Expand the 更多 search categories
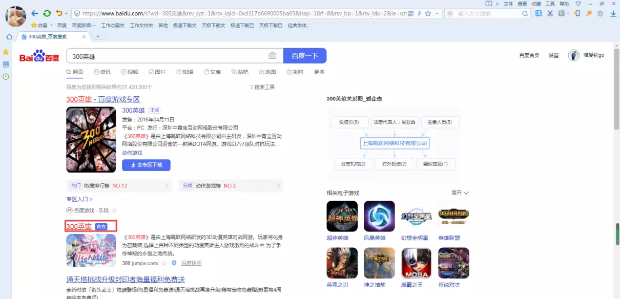Screen dimensions: 620x299 point(319,72)
